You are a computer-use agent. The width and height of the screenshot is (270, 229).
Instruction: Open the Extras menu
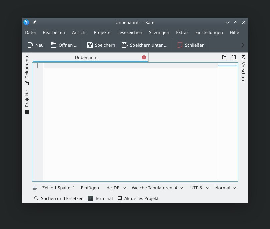coord(182,32)
